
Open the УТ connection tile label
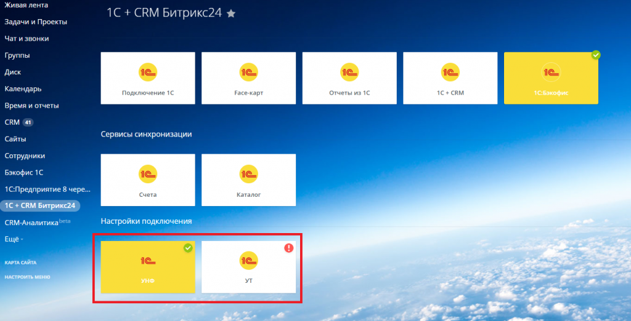249,281
